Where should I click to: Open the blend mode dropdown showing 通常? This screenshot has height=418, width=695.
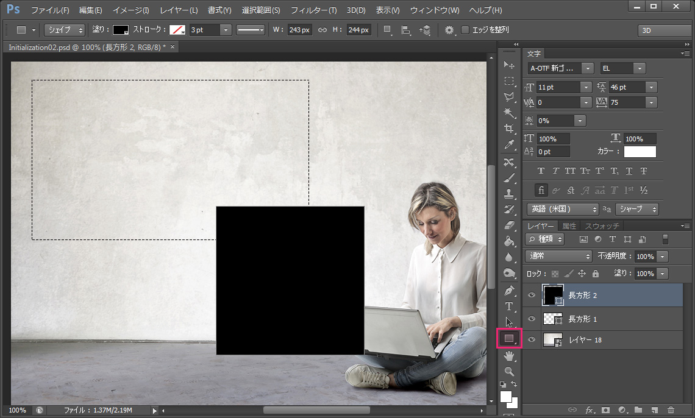(x=558, y=256)
